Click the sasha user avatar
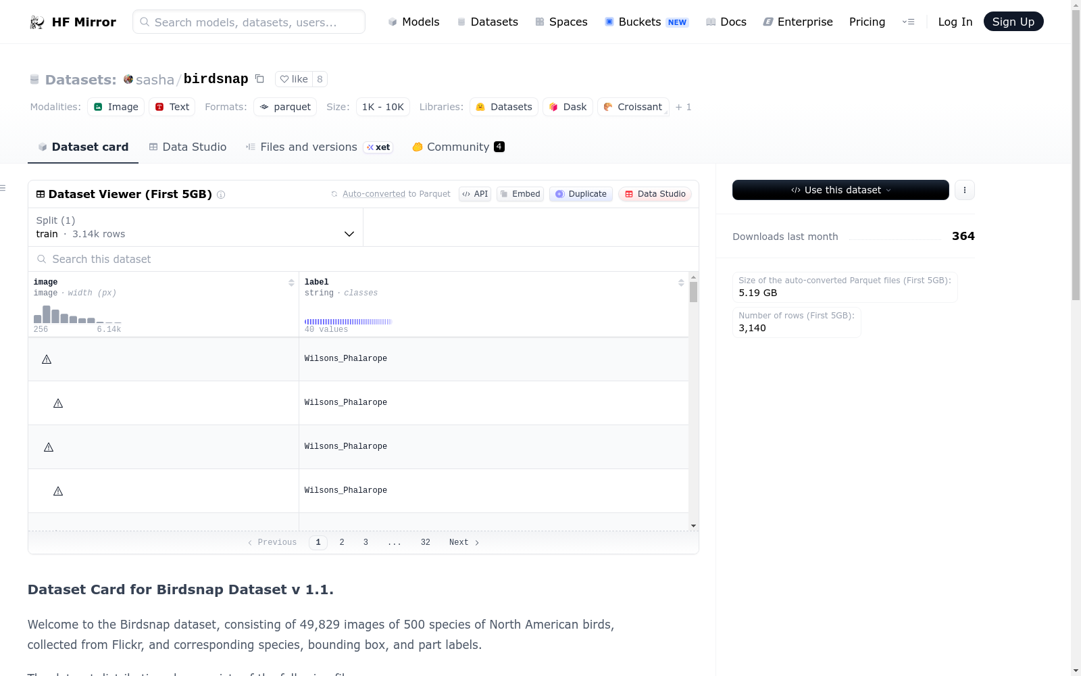The width and height of the screenshot is (1081, 676). [x=128, y=79]
